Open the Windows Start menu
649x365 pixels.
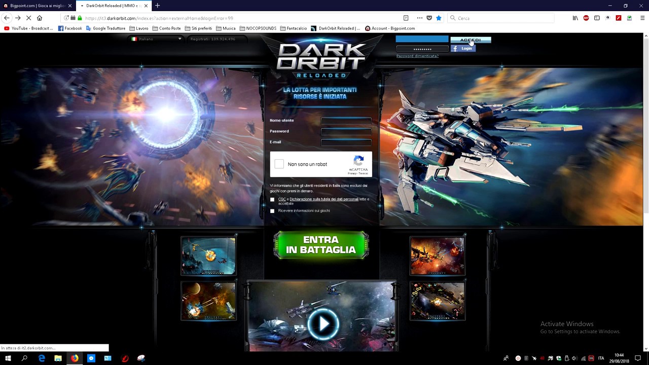pos(8,358)
